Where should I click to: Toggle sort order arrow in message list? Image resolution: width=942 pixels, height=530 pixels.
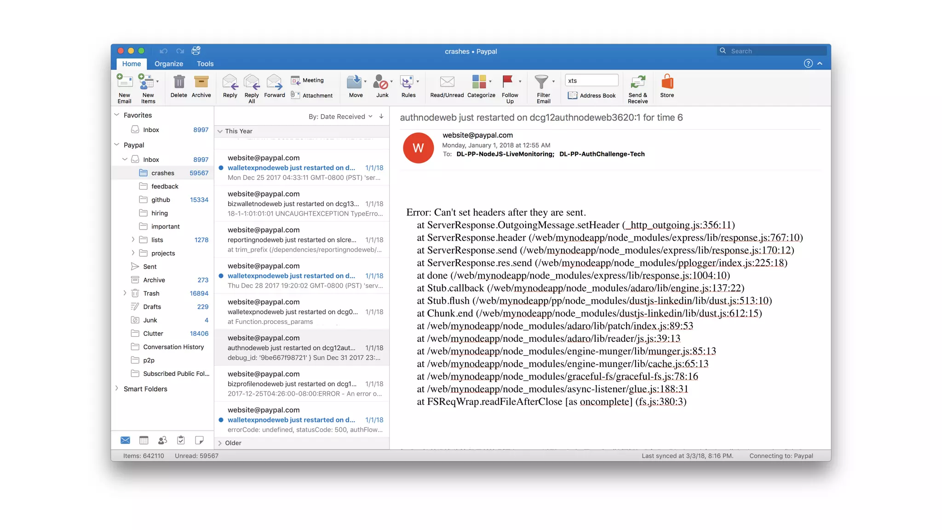click(x=381, y=116)
